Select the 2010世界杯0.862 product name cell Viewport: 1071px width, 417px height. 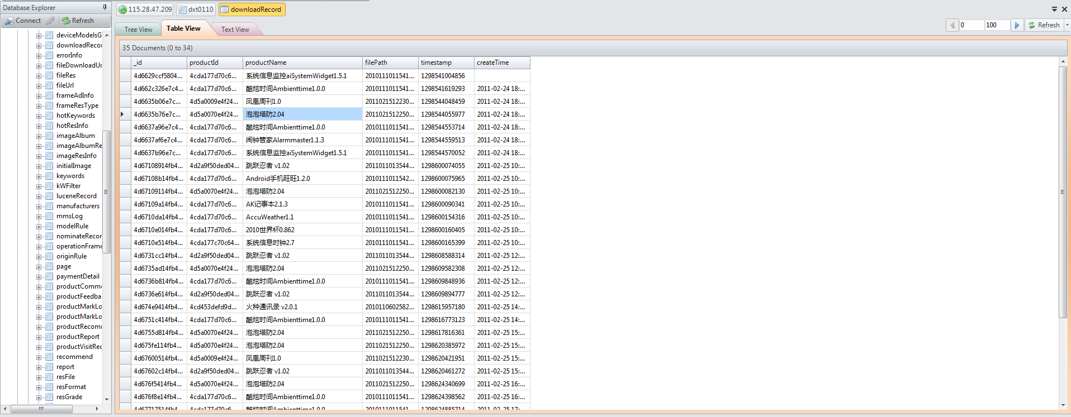[x=302, y=230]
